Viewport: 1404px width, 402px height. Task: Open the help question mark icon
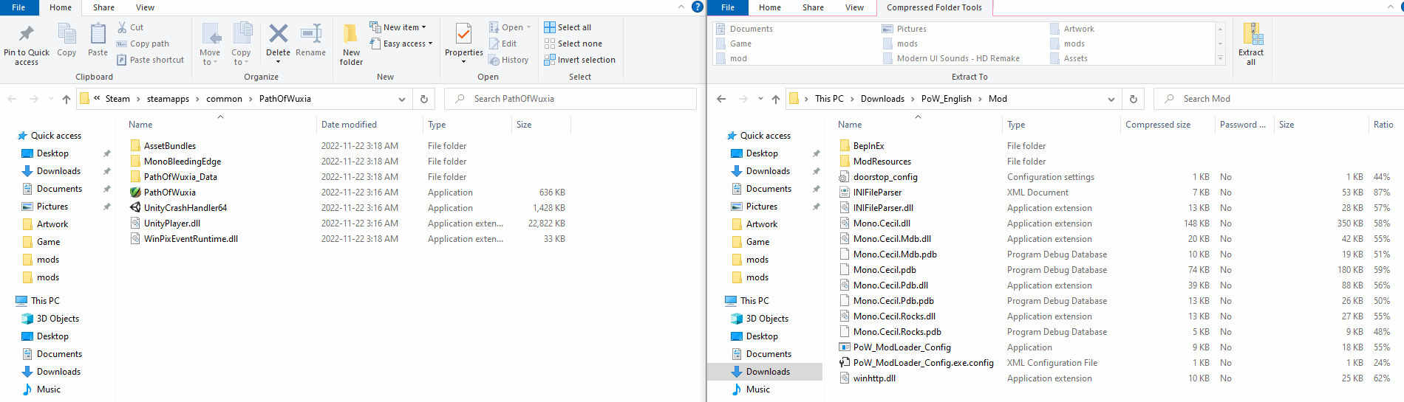point(697,7)
